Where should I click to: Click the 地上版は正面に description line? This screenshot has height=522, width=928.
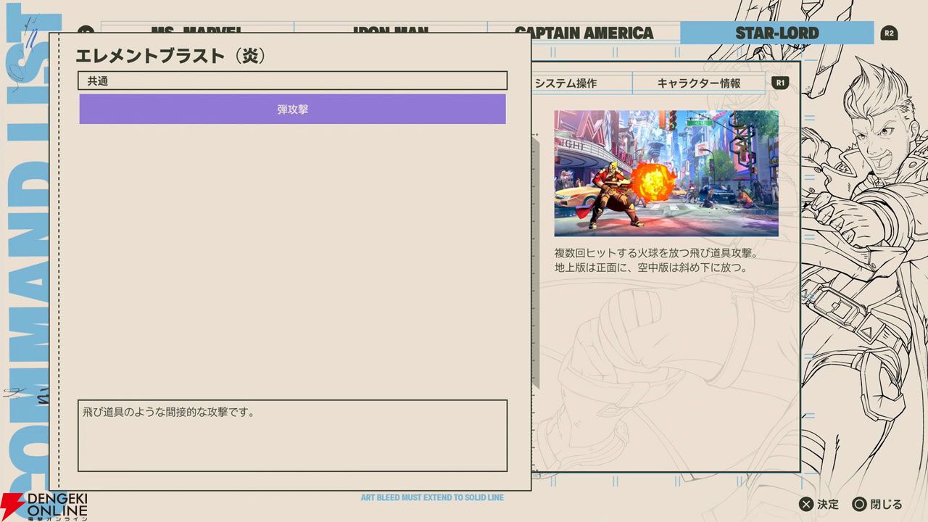pyautogui.click(x=651, y=268)
